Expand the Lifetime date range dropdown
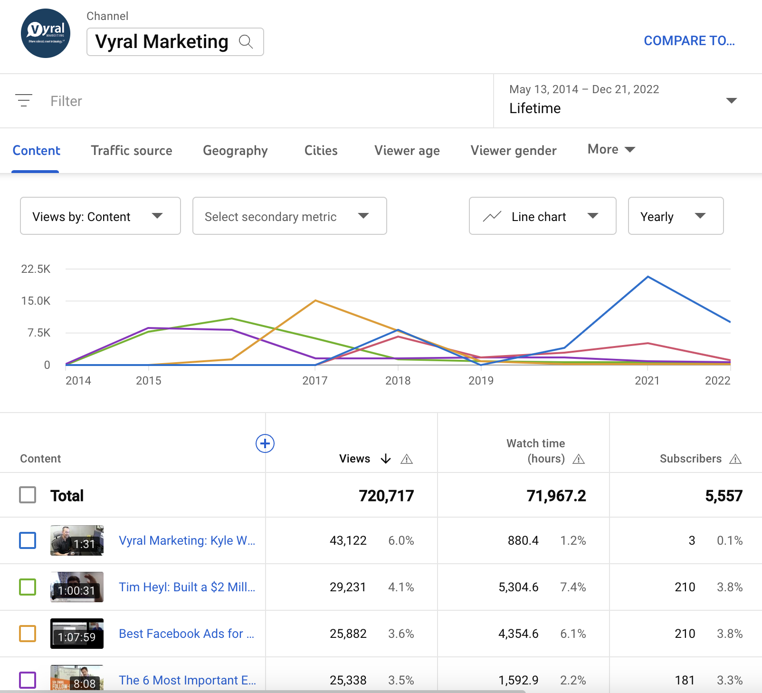 [x=628, y=101]
